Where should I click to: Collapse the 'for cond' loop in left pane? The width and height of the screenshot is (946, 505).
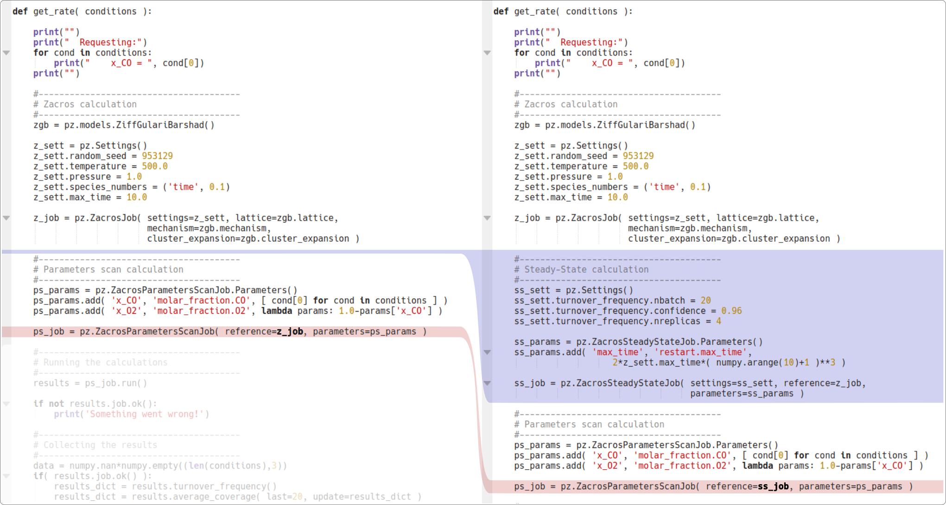click(6, 53)
